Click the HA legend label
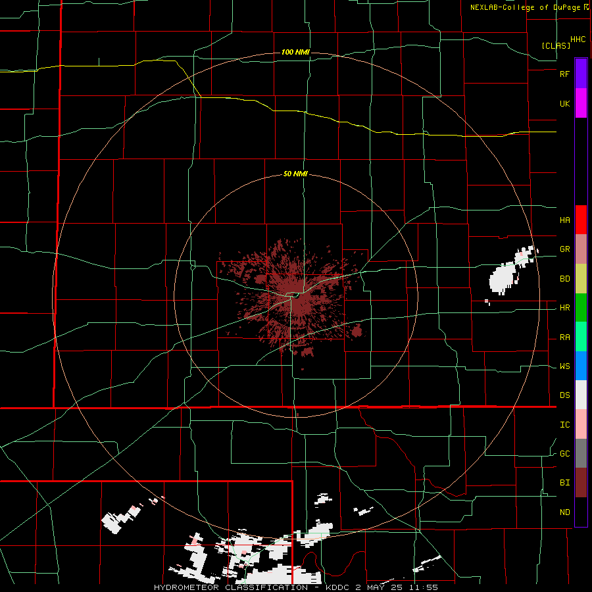592x592 pixels. point(564,220)
